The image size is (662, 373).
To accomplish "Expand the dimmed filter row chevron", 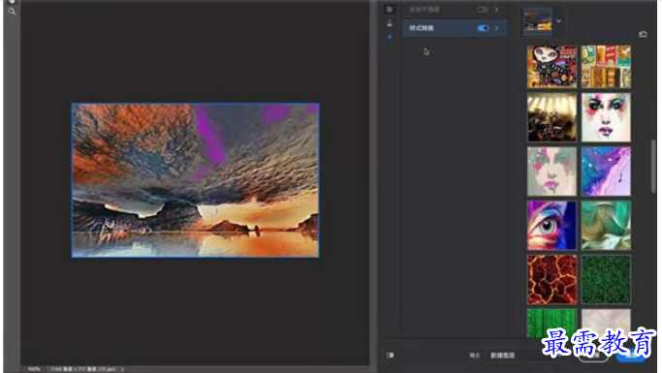I will pos(496,9).
